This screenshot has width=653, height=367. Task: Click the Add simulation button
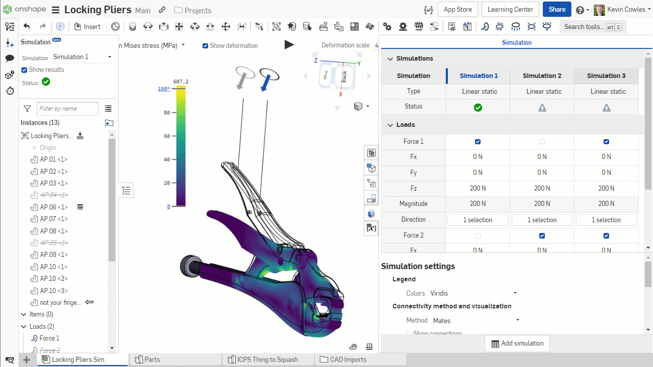click(517, 344)
